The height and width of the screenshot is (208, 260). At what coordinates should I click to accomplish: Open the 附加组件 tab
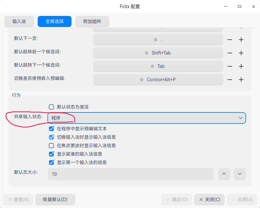[x=92, y=21]
